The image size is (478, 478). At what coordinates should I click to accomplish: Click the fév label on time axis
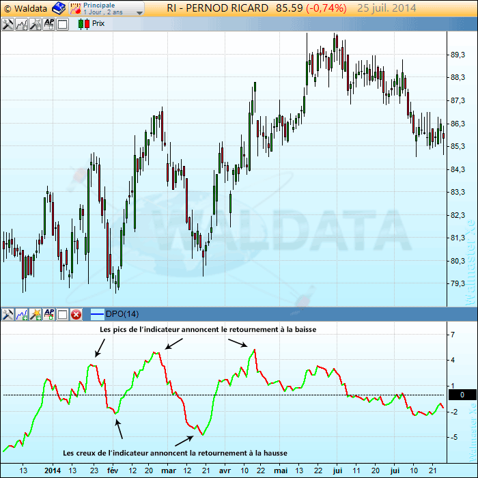(113, 470)
